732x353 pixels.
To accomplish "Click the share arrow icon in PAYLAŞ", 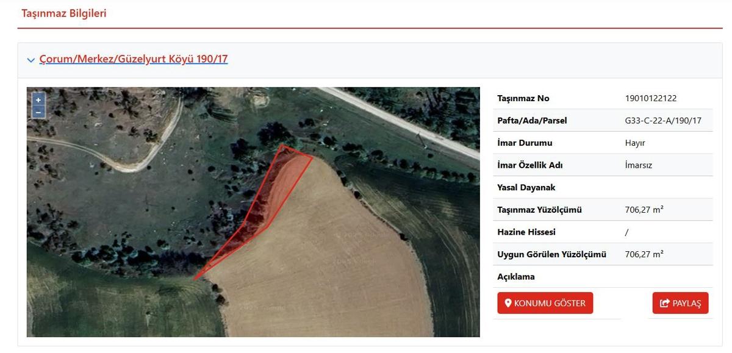I will click(665, 303).
